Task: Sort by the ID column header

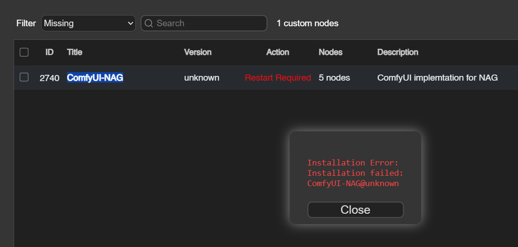Action: (50, 52)
